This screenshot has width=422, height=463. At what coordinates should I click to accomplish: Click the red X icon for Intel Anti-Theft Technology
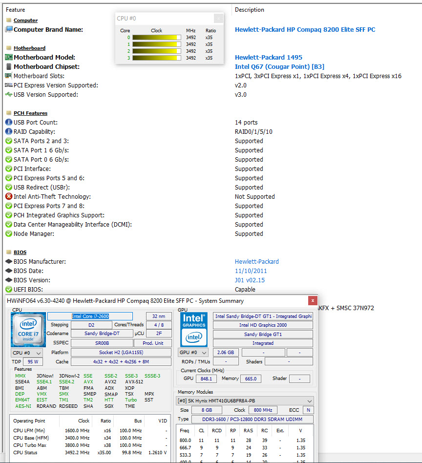(x=9, y=196)
